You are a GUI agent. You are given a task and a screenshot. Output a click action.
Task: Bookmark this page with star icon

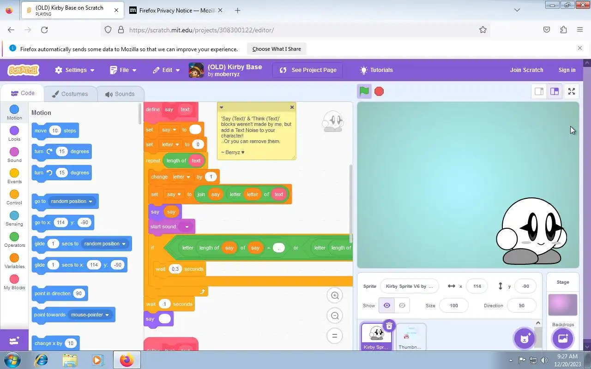(x=482, y=30)
